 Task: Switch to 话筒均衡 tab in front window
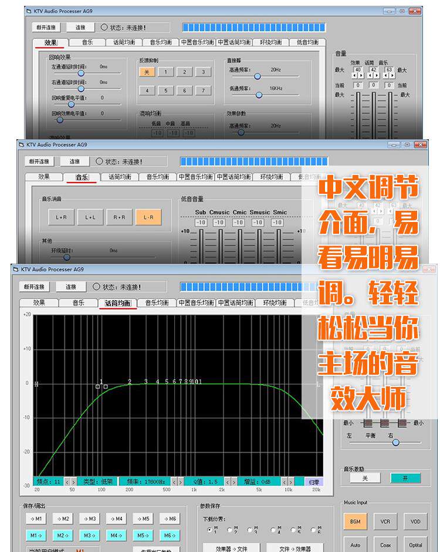coord(117,303)
